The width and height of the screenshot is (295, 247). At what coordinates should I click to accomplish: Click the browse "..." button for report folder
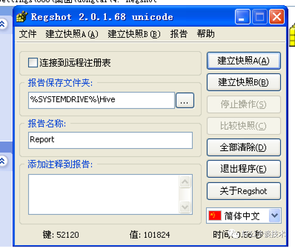[185, 100]
